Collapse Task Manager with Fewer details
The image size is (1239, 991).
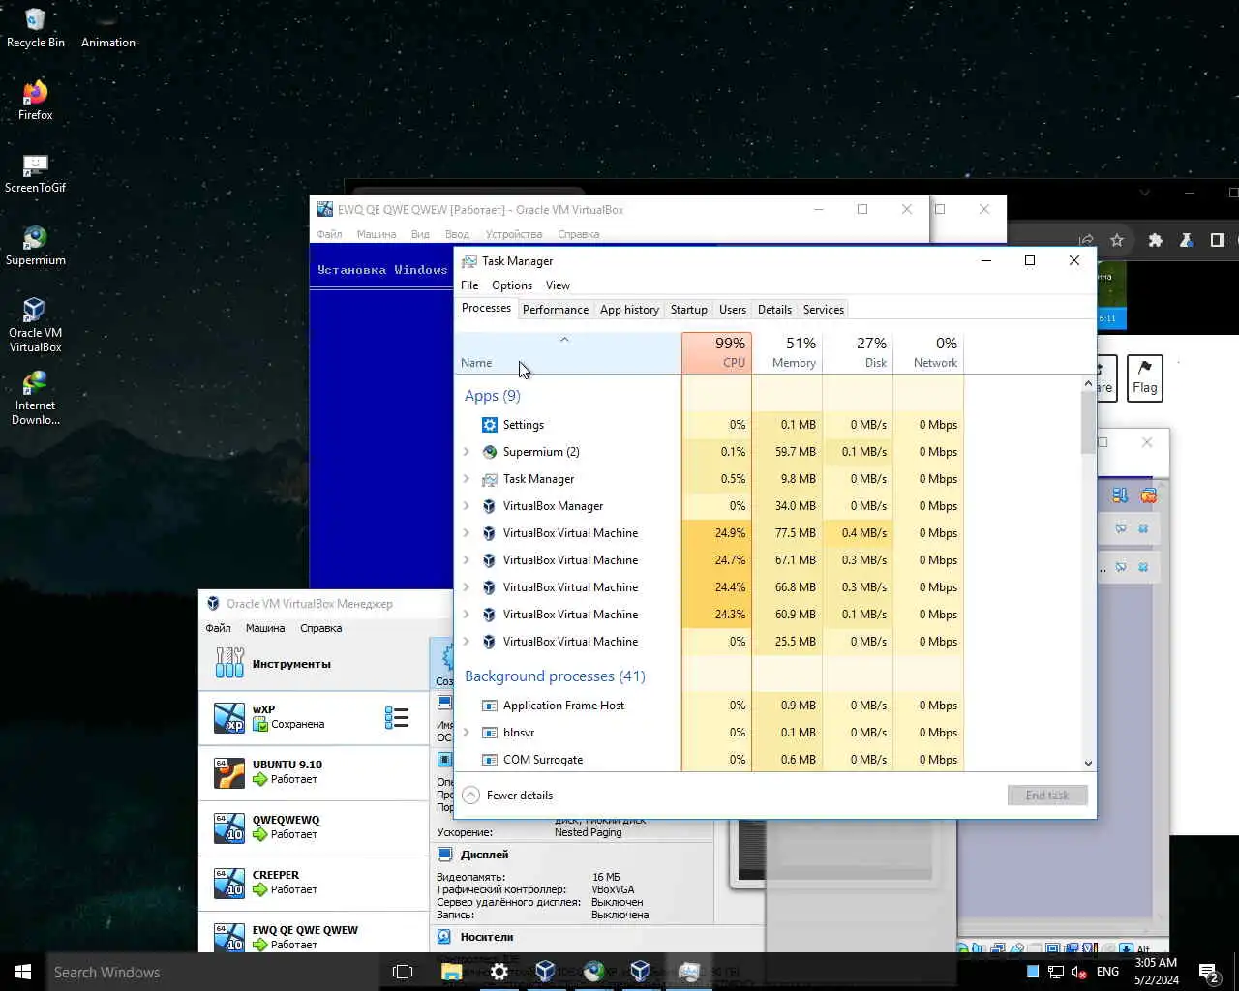[508, 796]
